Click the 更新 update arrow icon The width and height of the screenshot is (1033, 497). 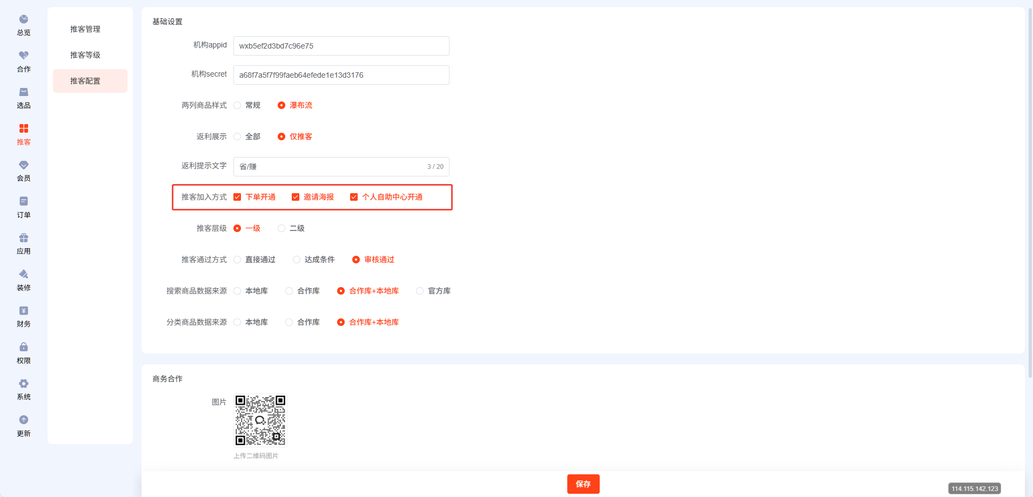click(x=24, y=420)
